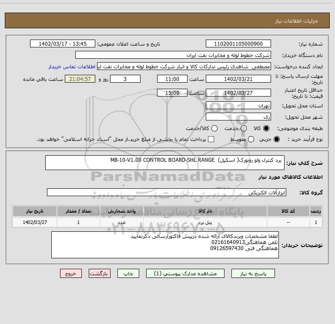
Task: Tick the اسناد خزانه اسلامی payment checkbox
Action: [211, 139]
